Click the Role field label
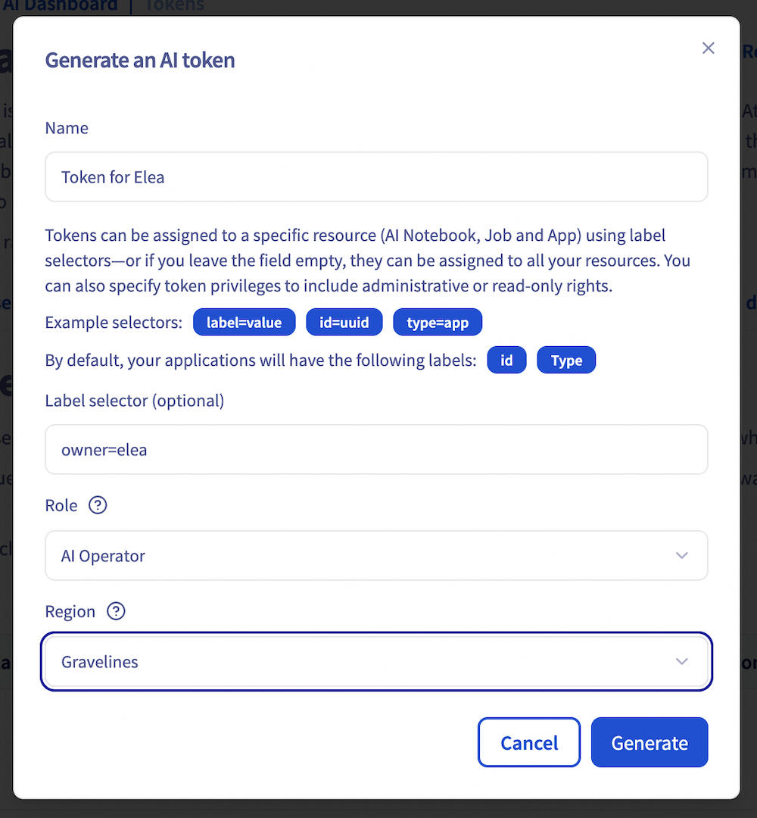This screenshot has width=757, height=818. (x=61, y=505)
